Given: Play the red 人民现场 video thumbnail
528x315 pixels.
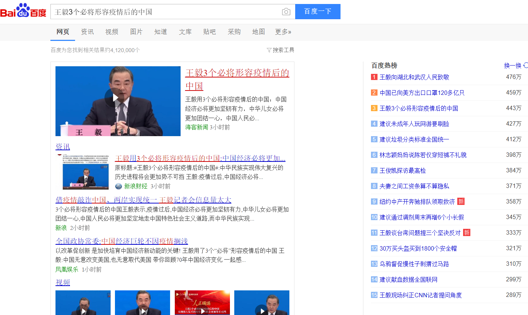Looking at the screenshot, I should pyautogui.click(x=202, y=303).
